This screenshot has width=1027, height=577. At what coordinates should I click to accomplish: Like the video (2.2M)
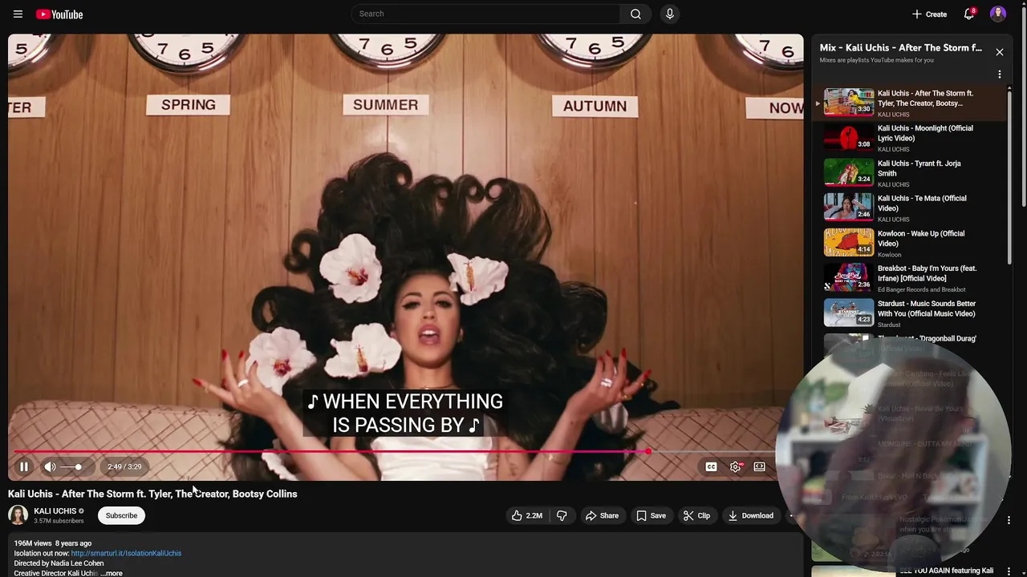click(x=527, y=515)
